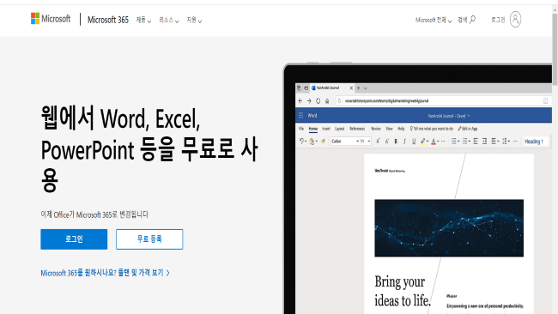The width and height of the screenshot is (558, 314).
Task: Open the Microsoft 365 플랜 및 가격 보기 link
Action: coord(105,273)
